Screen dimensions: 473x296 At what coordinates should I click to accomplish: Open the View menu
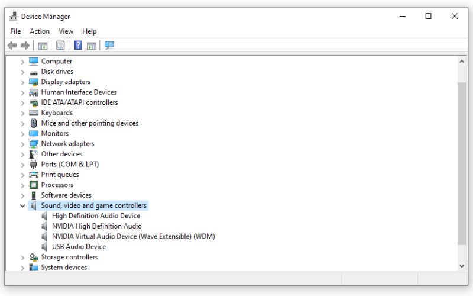66,31
